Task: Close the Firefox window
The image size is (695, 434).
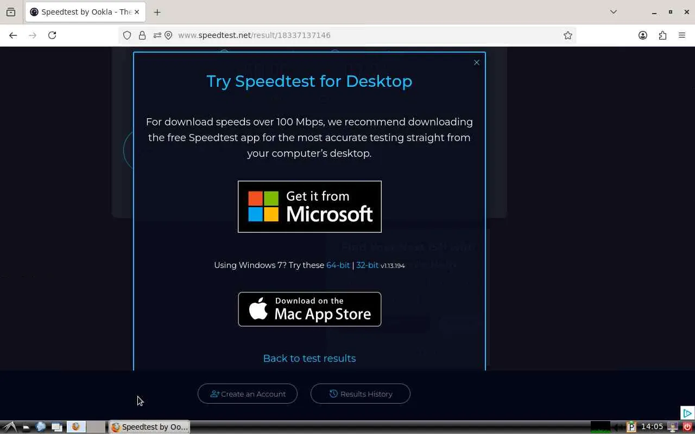Action: (x=686, y=12)
